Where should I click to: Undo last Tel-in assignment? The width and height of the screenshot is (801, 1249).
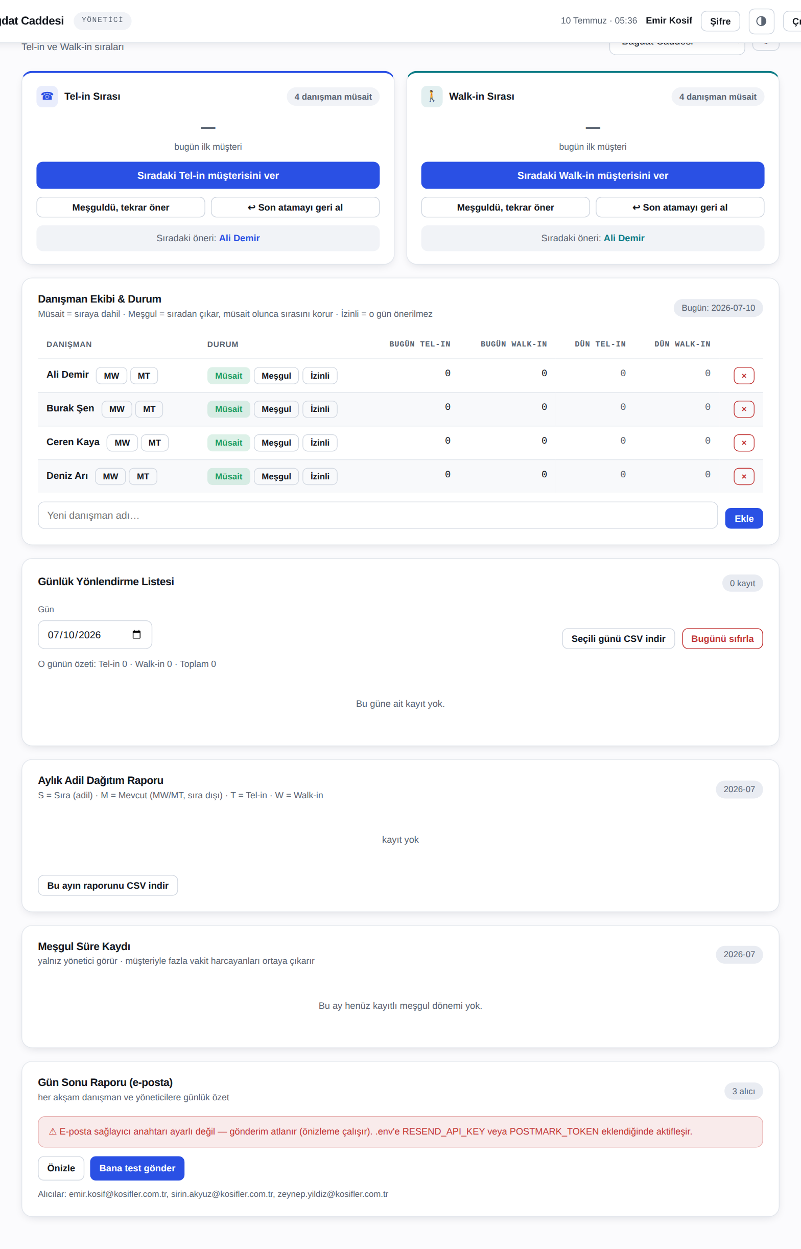tap(295, 207)
